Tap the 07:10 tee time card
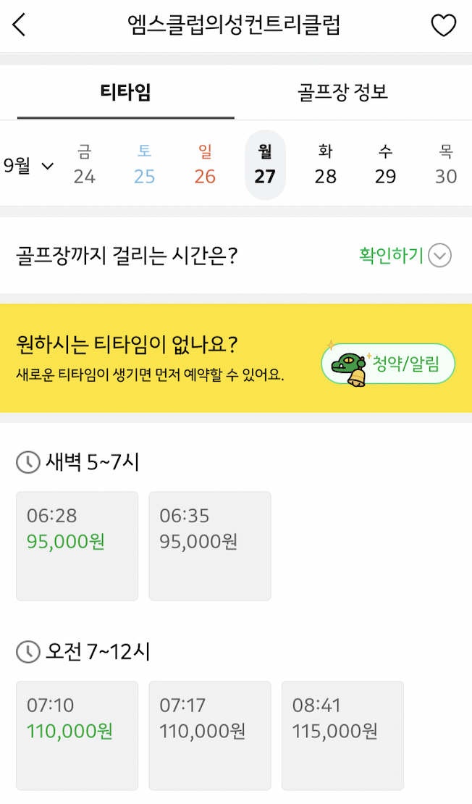 pos(77,735)
